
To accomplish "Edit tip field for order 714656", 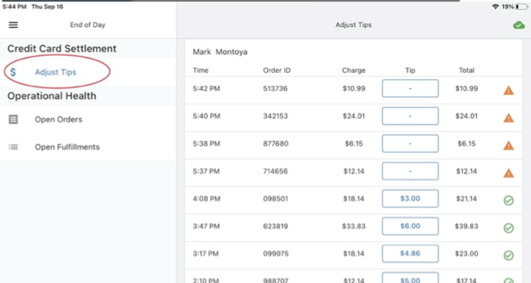I will (x=410, y=171).
